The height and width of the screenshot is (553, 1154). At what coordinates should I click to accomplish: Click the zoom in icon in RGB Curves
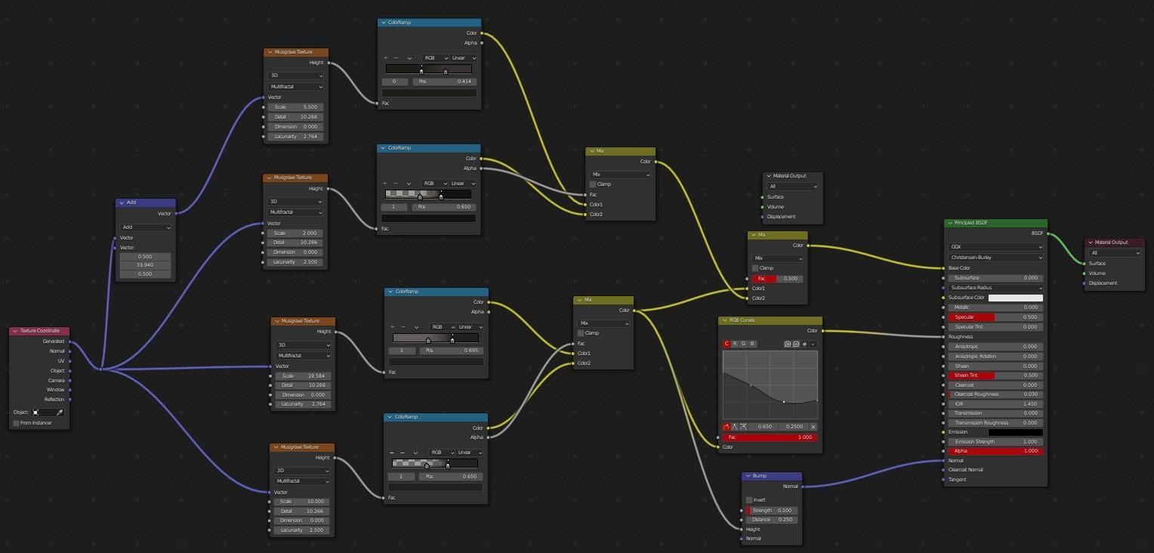coord(788,344)
